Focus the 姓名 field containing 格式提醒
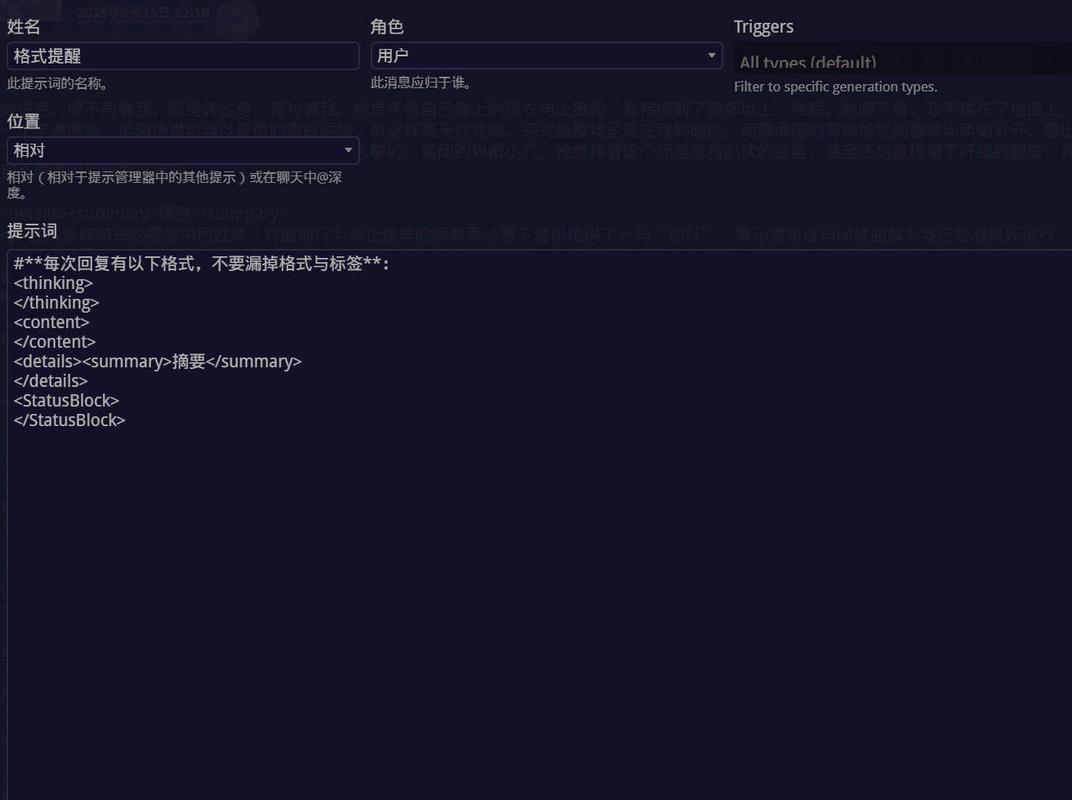The image size is (1072, 800). click(183, 56)
